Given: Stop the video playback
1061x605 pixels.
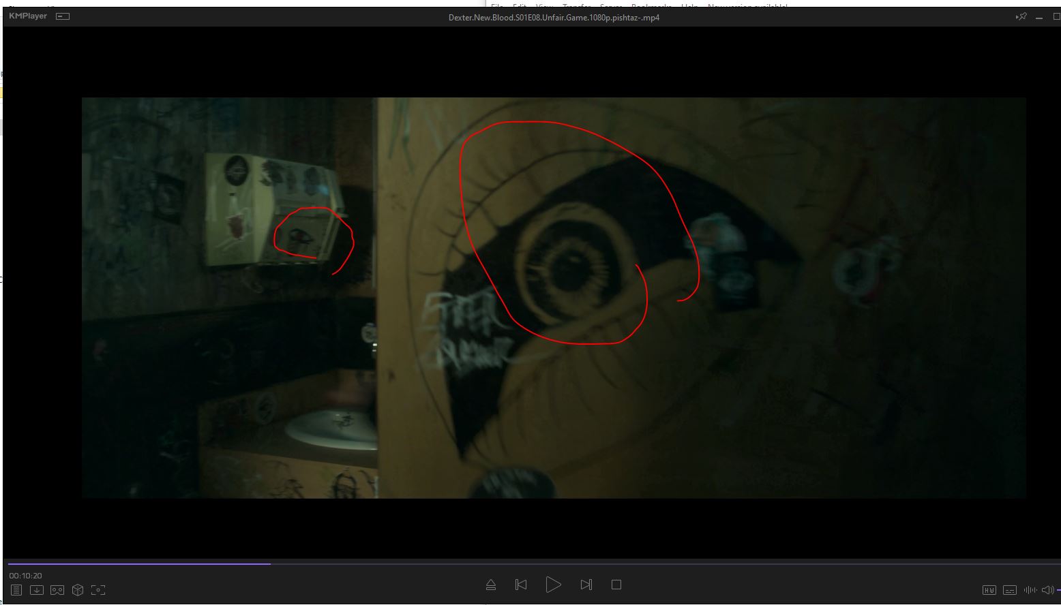Looking at the screenshot, I should point(616,585).
